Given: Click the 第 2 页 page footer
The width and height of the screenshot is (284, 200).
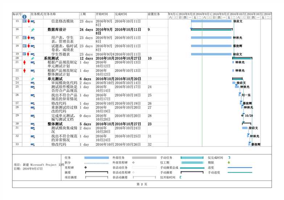Looking at the screenshot, I should click(142, 184).
